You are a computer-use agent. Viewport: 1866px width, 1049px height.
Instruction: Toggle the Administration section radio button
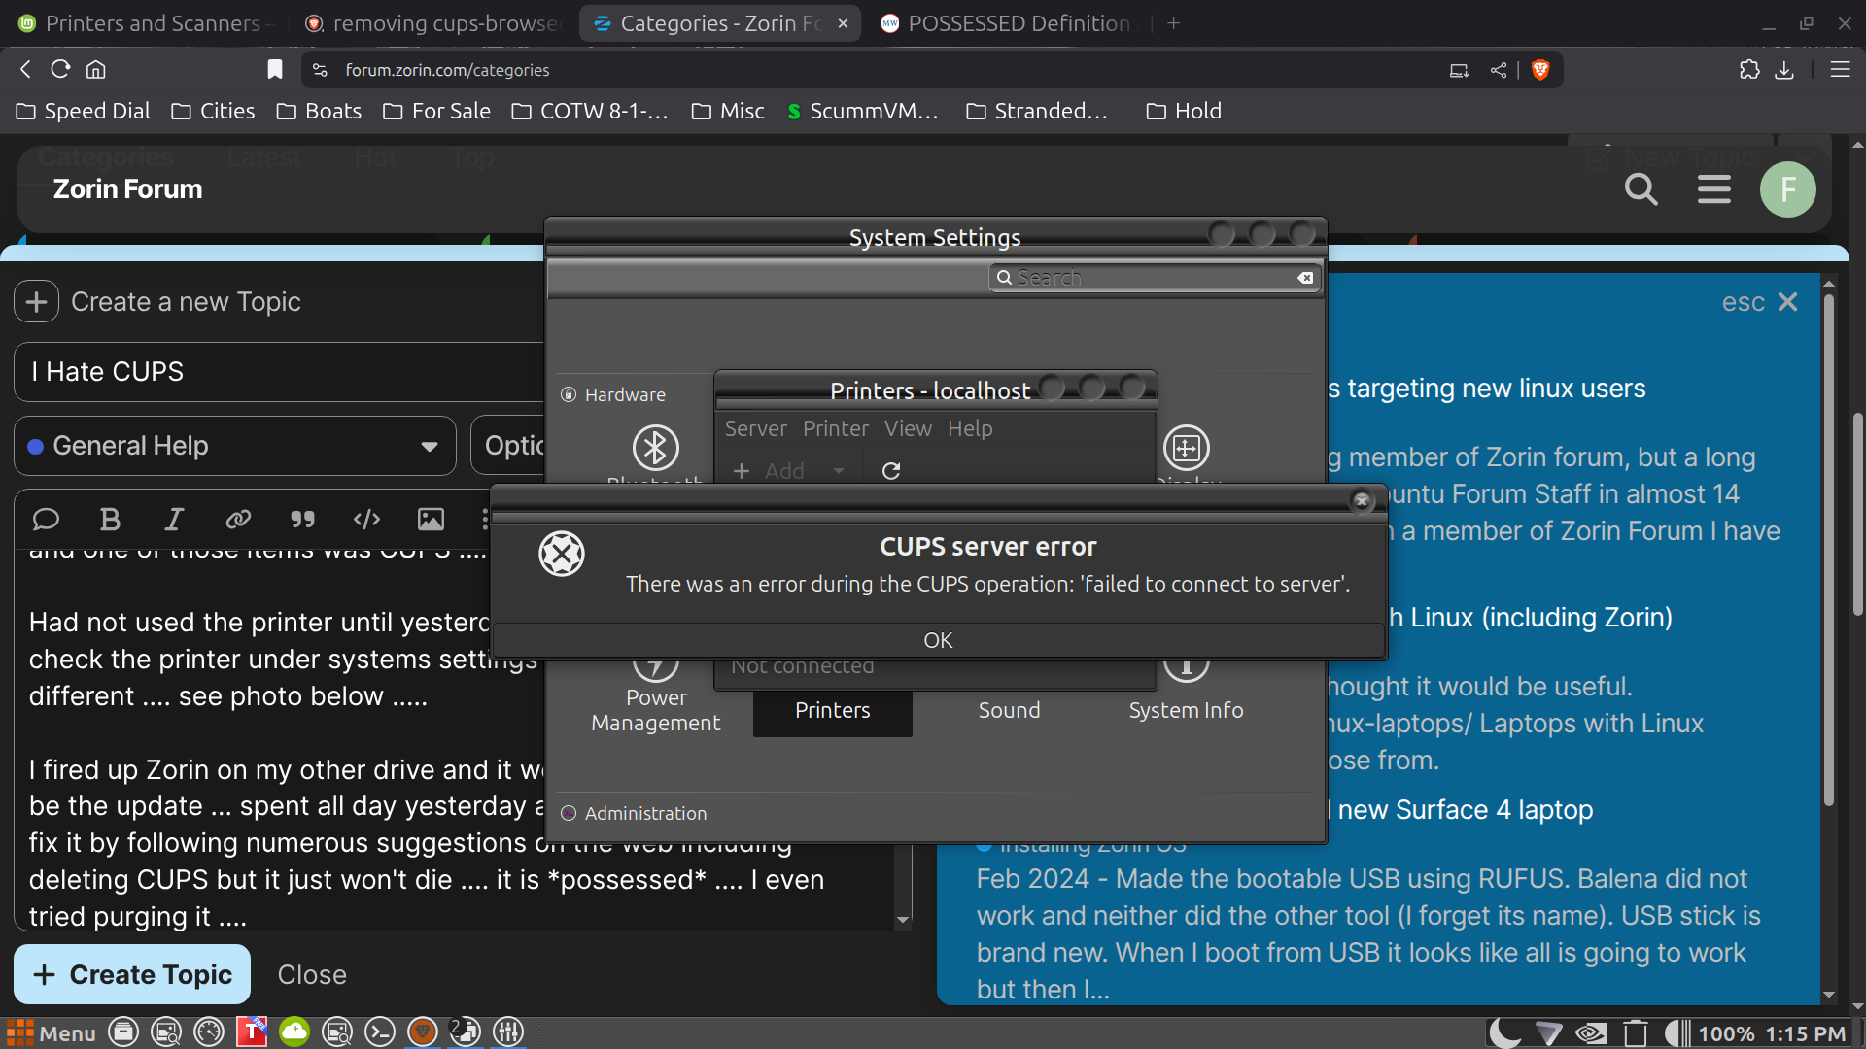pyautogui.click(x=569, y=814)
